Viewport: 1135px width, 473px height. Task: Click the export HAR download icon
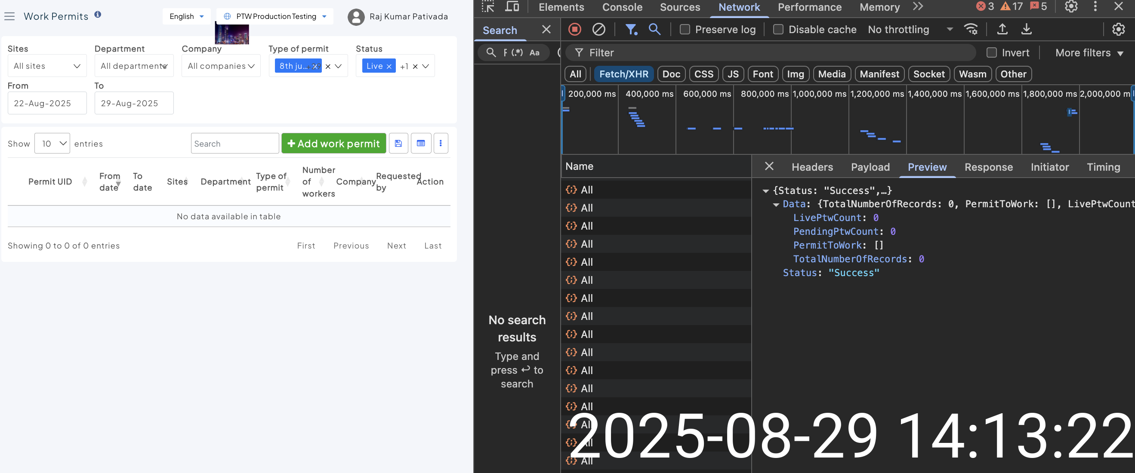click(x=1026, y=30)
